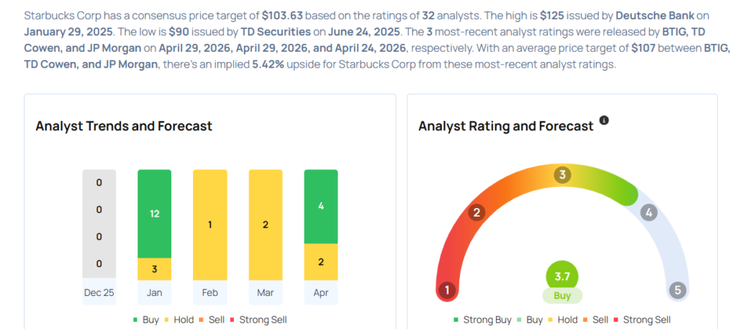Click the yellow February Hold bar
The width and height of the screenshot is (737, 329).
(x=210, y=225)
